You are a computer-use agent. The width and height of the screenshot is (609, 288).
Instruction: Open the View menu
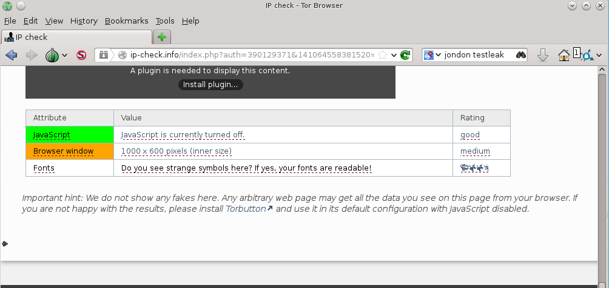[x=54, y=21]
